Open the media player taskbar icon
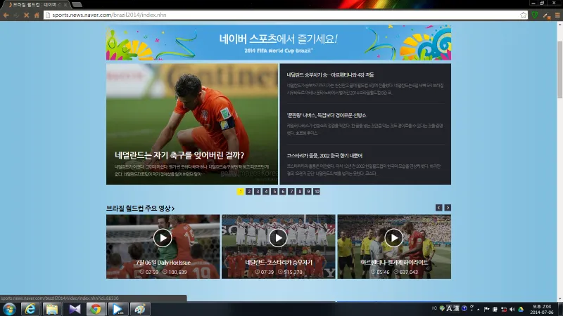Viewport: 563px width, 316px height. point(118,309)
